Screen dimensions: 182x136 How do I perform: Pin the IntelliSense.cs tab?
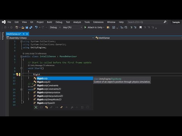[24, 34]
